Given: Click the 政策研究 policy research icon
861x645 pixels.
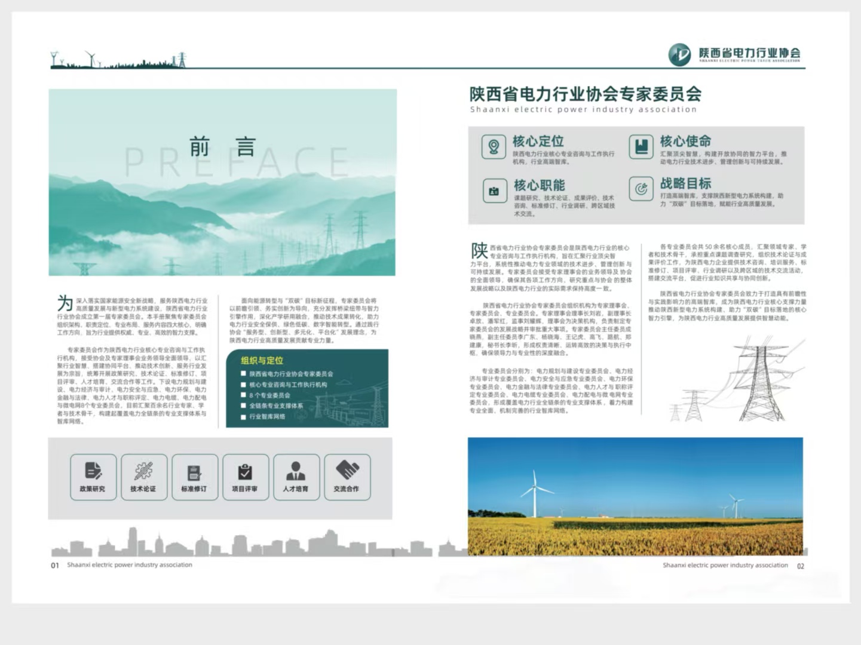Looking at the screenshot, I should coord(93,477).
